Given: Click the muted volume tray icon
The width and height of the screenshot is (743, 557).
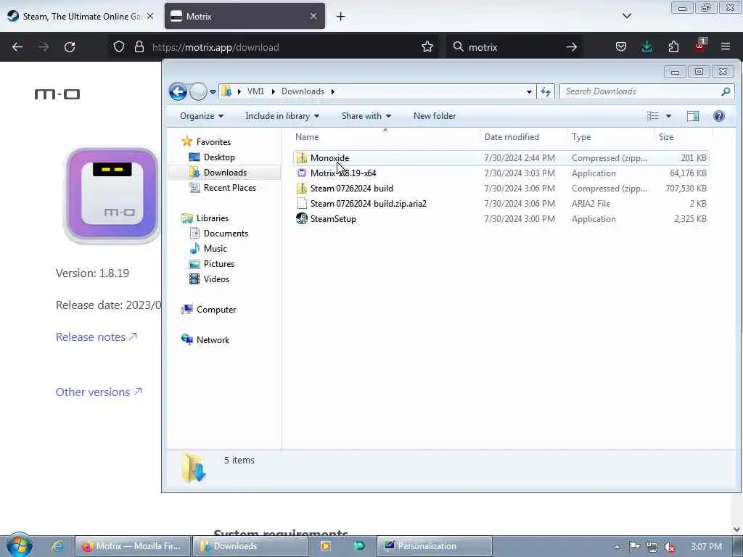Looking at the screenshot, I should (x=669, y=547).
